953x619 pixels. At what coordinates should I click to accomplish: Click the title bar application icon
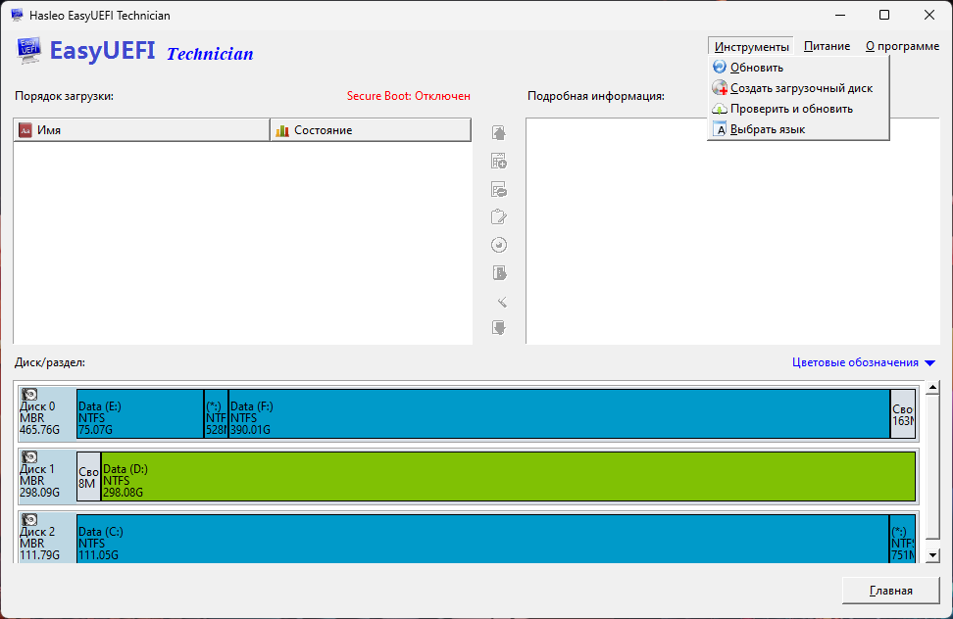(17, 15)
